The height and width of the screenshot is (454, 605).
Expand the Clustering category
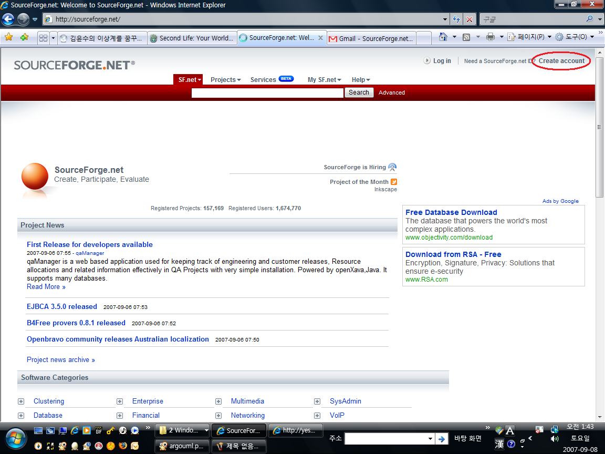tap(21, 401)
